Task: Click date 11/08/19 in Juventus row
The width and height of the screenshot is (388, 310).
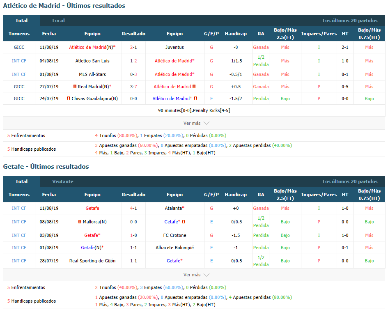Action: click(x=49, y=47)
